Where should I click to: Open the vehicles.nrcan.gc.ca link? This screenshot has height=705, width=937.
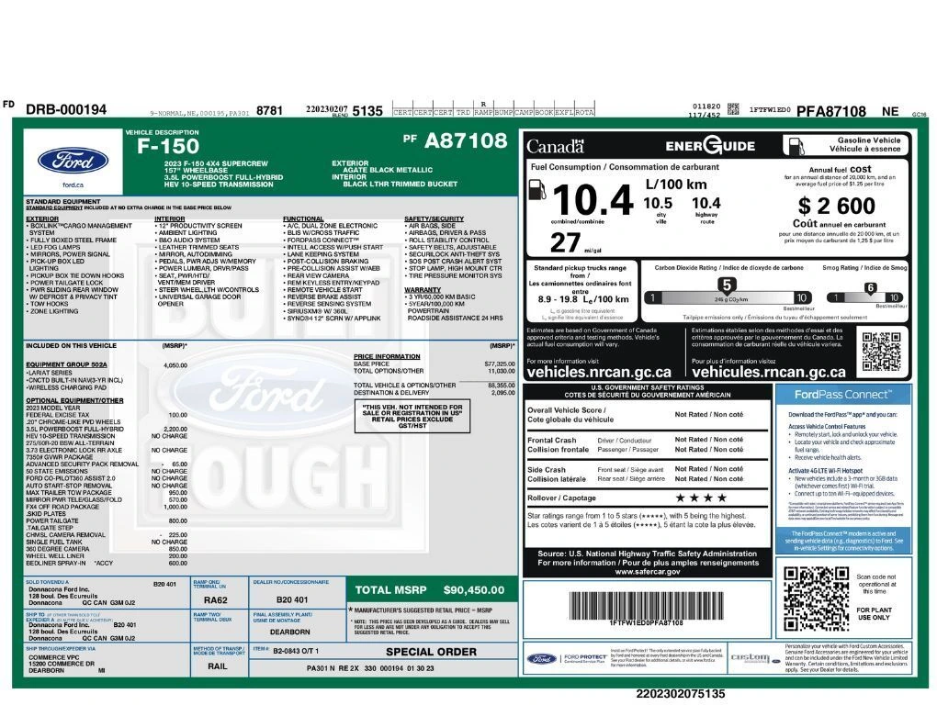coord(599,372)
